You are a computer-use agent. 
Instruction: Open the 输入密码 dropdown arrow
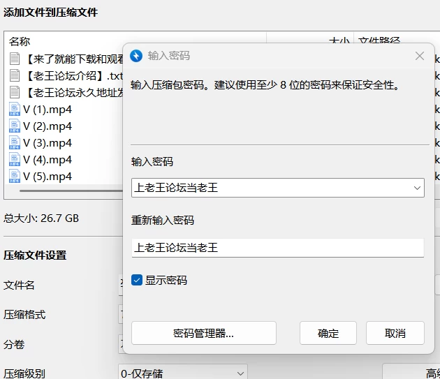tap(417, 188)
